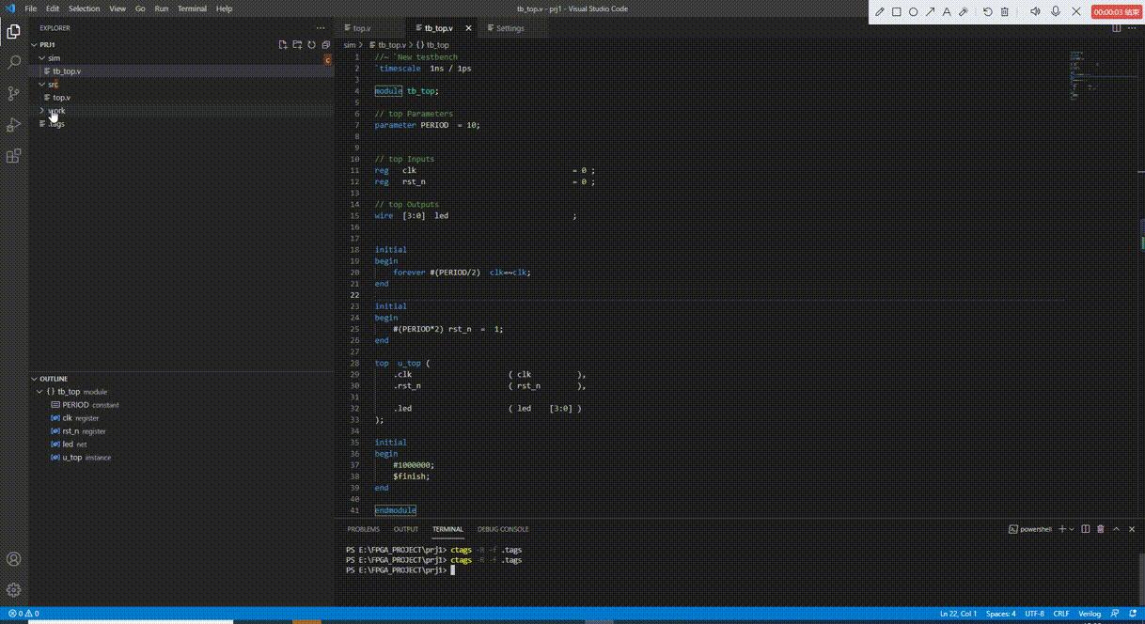Open the Run and Debug view
1145x624 pixels.
pyautogui.click(x=14, y=125)
